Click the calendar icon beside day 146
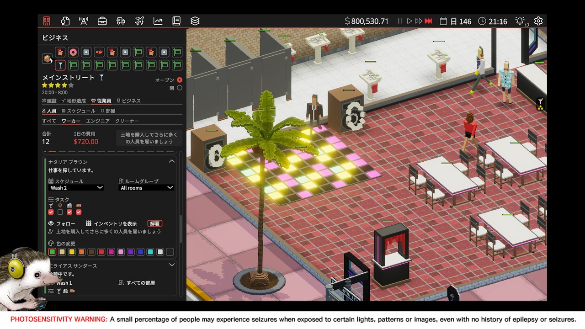Image resolution: width=585 pixels, height=329 pixels. 443,21
